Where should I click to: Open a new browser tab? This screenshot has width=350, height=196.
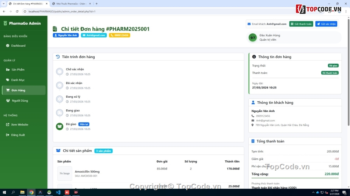tap(97, 4)
